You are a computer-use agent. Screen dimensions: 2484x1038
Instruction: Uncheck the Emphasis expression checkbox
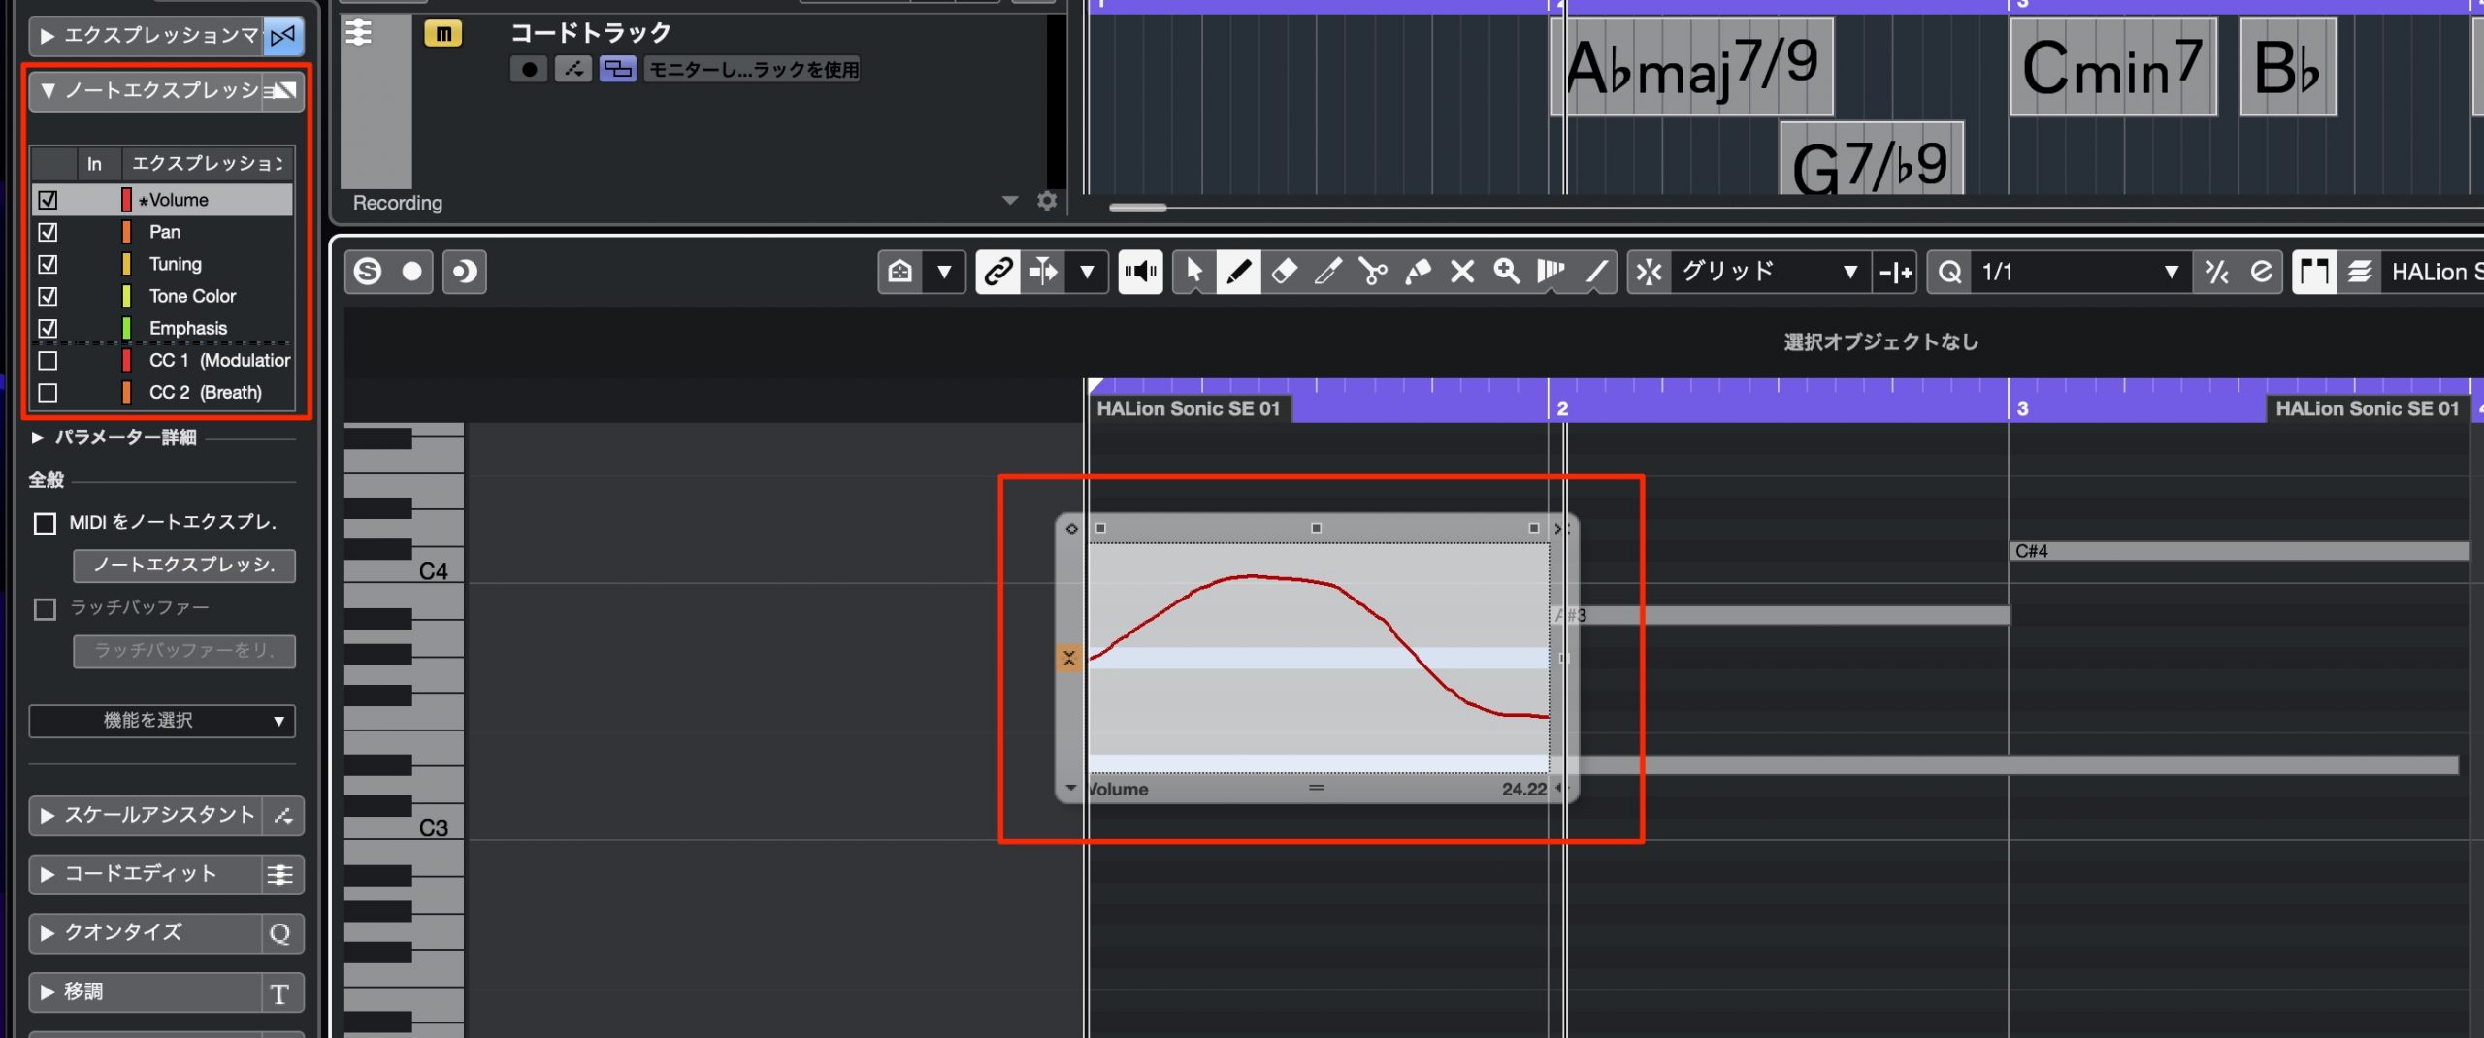(x=48, y=328)
